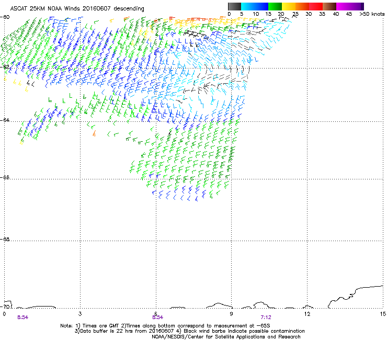
Task: Click the '6' longitude axis label
Action: (156, 314)
